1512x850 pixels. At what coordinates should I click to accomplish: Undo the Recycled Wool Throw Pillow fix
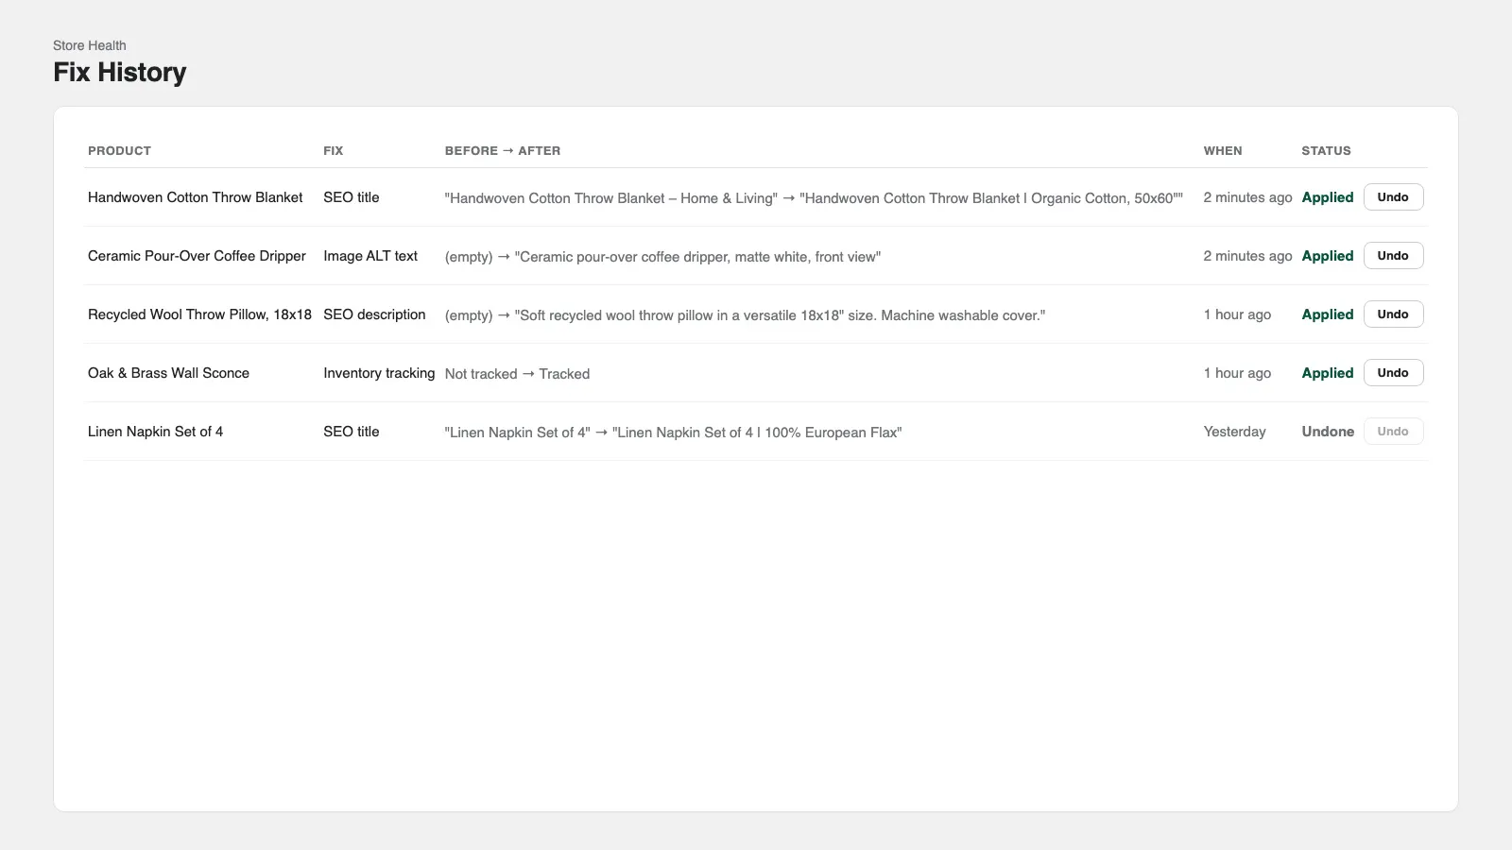coord(1393,314)
